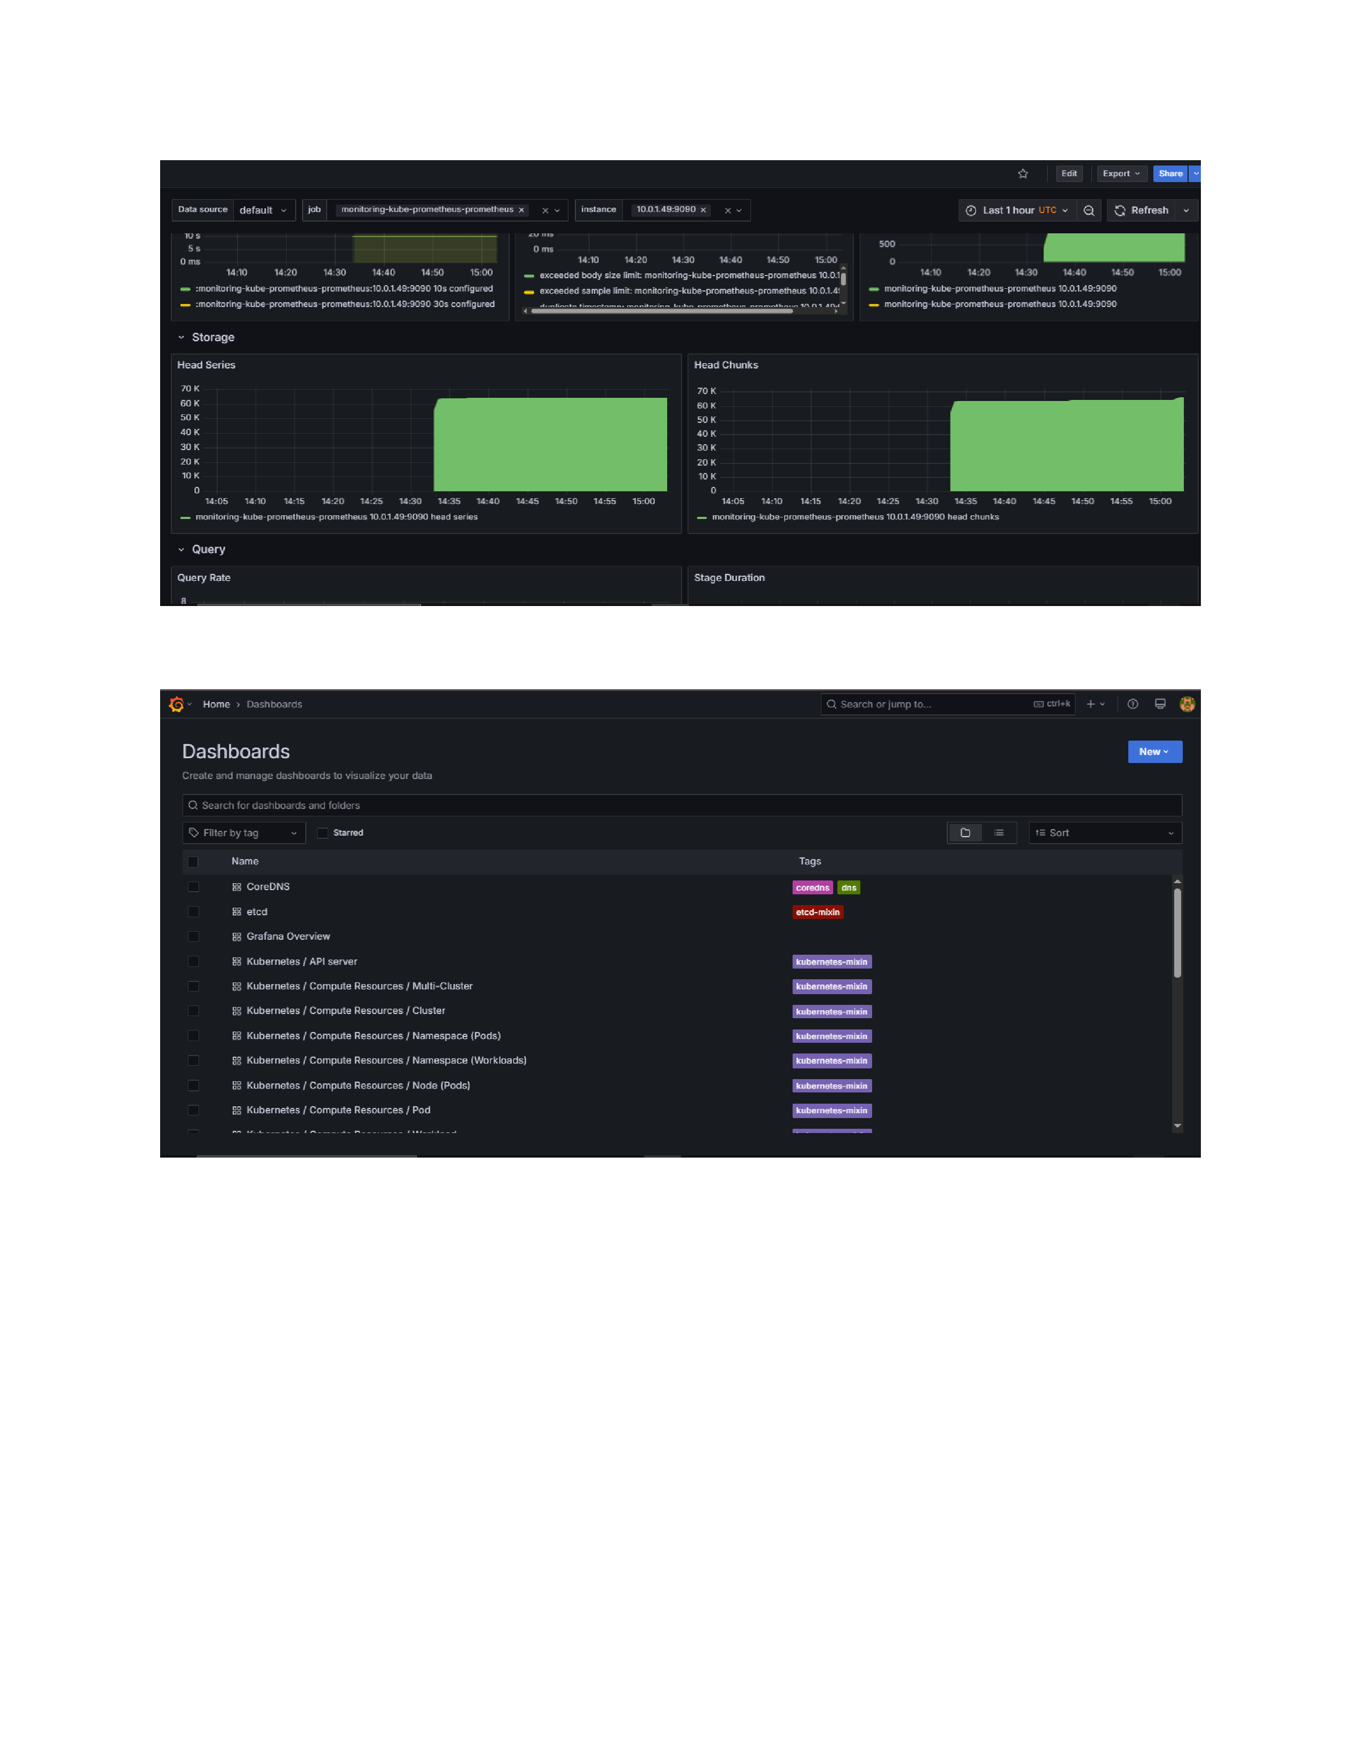Focus the Search for dashboards and folders field
The width and height of the screenshot is (1361, 1762).
click(x=682, y=805)
